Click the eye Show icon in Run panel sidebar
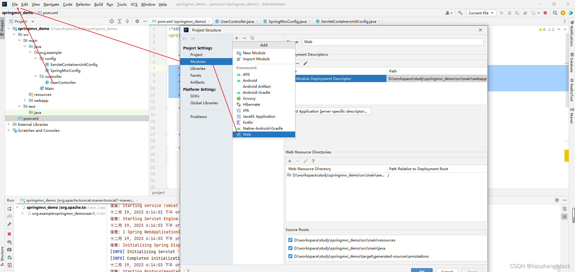Viewport: 575px width, 272px height. 9,242
